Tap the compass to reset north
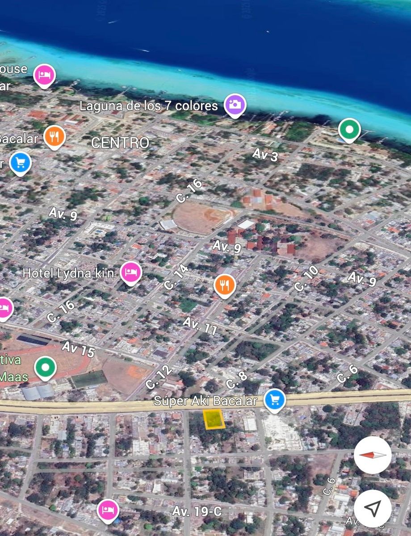The width and height of the screenshot is (411, 536). point(373,455)
